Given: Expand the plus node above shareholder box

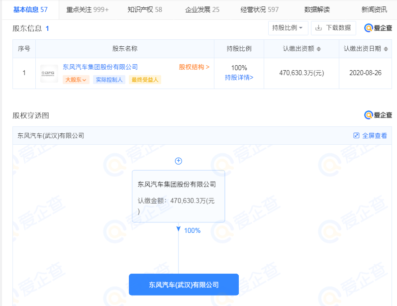Looking at the screenshot, I should (x=179, y=161).
